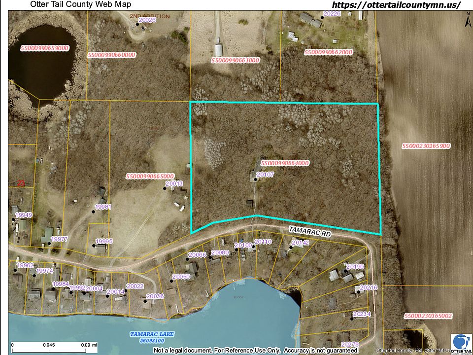Click parcel number 55000990659000 on the pond

click(x=45, y=48)
